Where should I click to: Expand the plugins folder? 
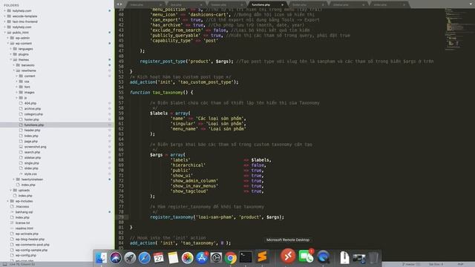11,54
